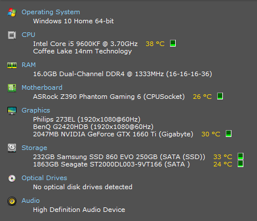Open the Operating System section link
Screen dimensions: 257x221
(x=51, y=12)
